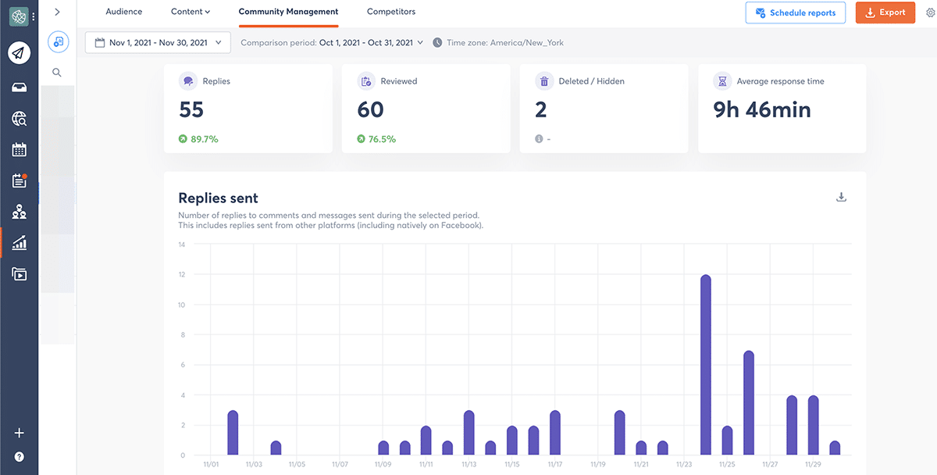Open the compose paper plane icon

19,53
